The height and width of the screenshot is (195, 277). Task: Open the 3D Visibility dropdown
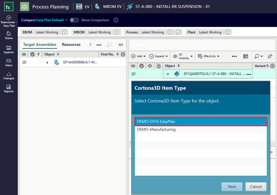[x=183, y=56]
